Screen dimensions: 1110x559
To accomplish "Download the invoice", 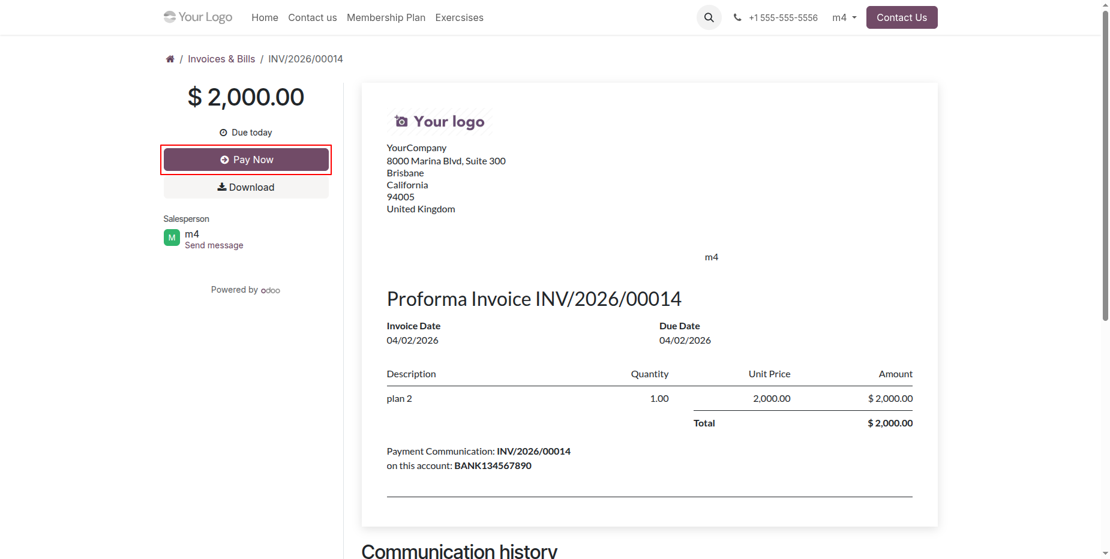I will point(246,187).
